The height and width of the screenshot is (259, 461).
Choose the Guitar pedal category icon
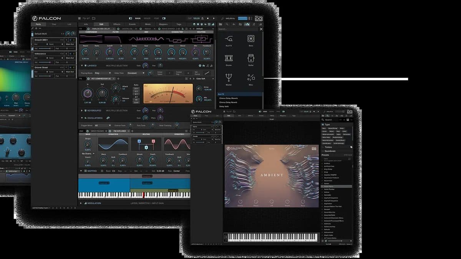click(251, 58)
